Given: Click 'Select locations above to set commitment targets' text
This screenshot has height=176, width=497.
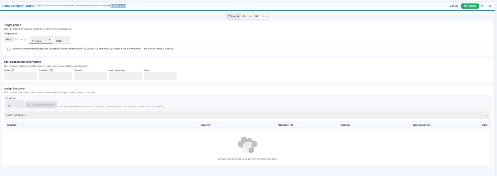Looking at the screenshot, I should pos(247,159).
